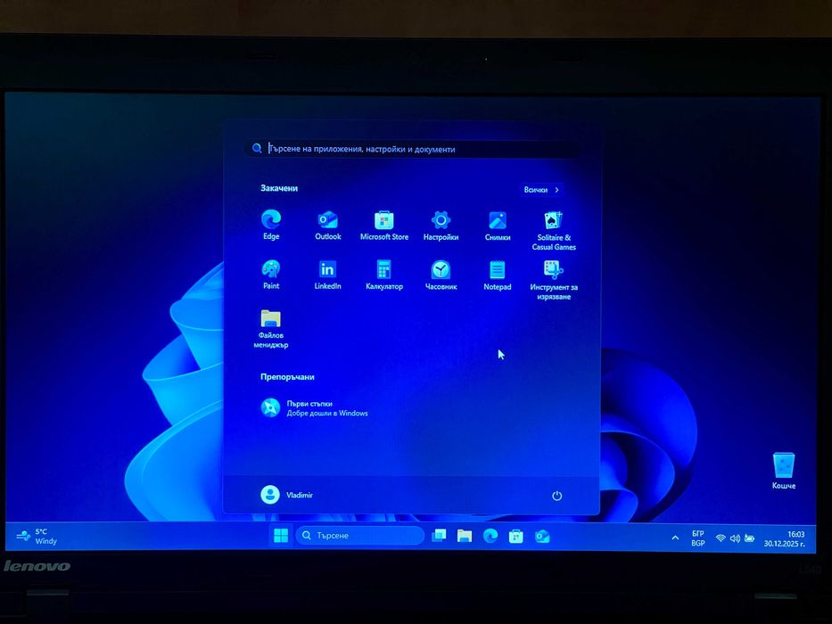The width and height of the screenshot is (832, 624).
Task: Click the battery tray icon
Action: [749, 538]
